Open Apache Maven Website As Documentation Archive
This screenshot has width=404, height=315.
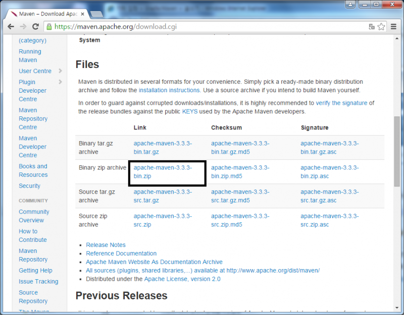pos(154,262)
